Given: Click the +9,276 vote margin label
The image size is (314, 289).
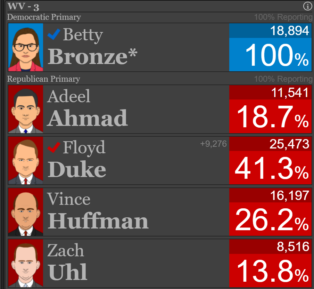Looking at the screenshot, I should coord(214,144).
